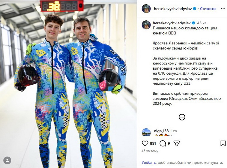227x168 pixels.
Task: Click verified badge next to caption username
Action: 193,23
